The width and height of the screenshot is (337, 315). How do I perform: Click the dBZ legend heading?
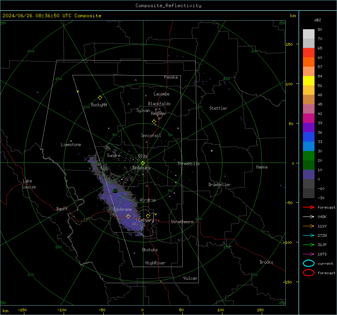click(318, 20)
